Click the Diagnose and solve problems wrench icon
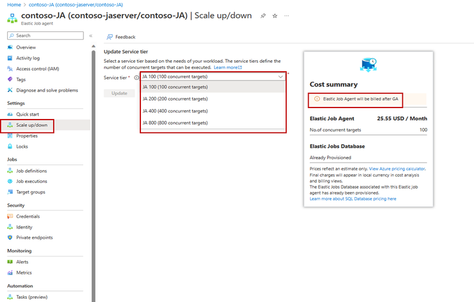This screenshot has height=302, width=474. coord(10,90)
